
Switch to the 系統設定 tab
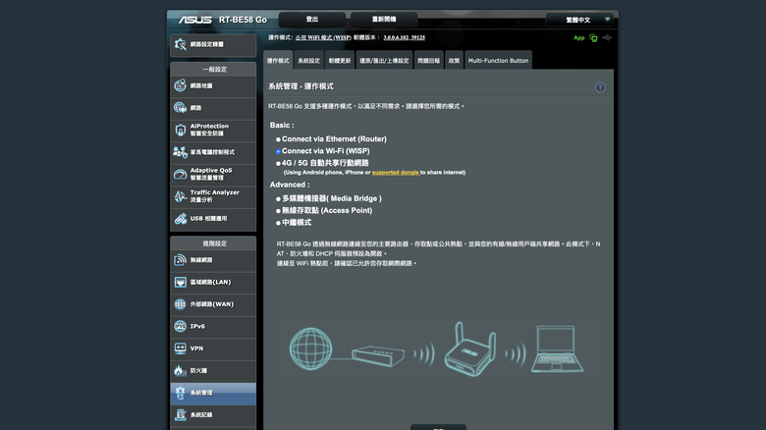(308, 61)
